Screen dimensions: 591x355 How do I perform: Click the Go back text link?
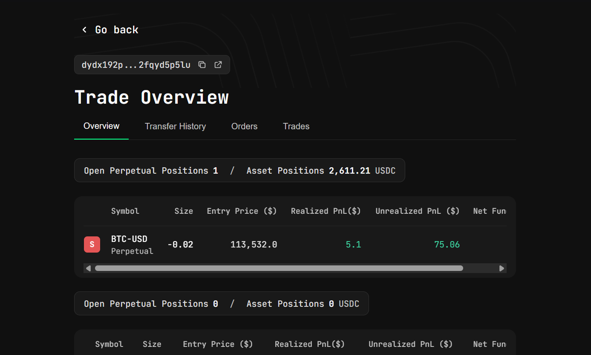pos(116,29)
